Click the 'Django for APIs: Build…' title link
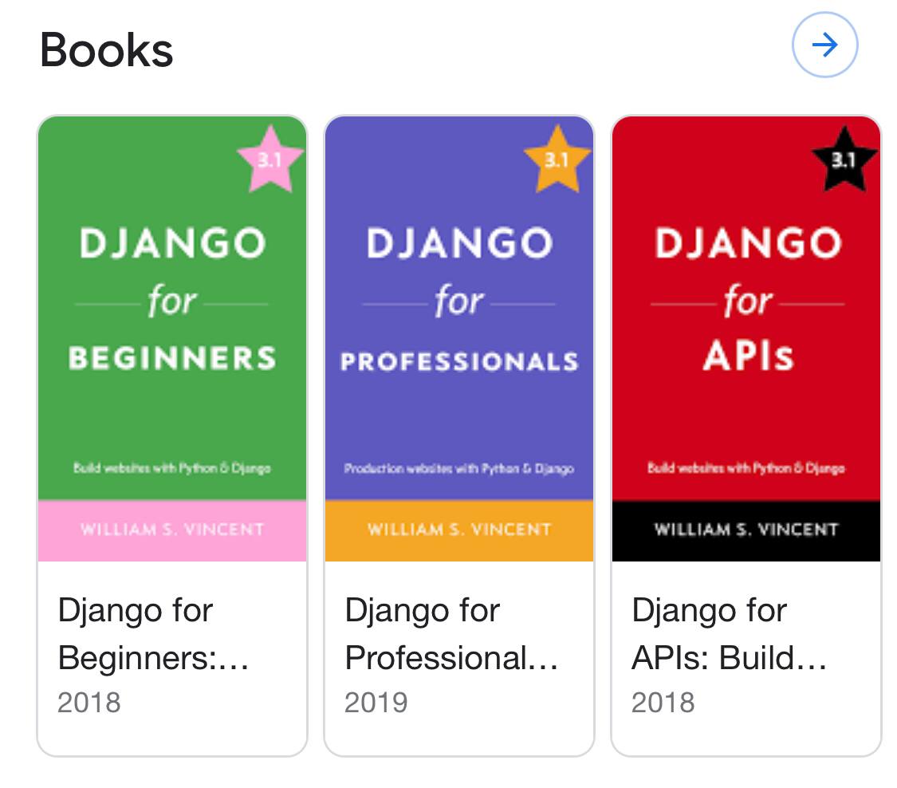This screenshot has height=788, width=897. click(730, 633)
